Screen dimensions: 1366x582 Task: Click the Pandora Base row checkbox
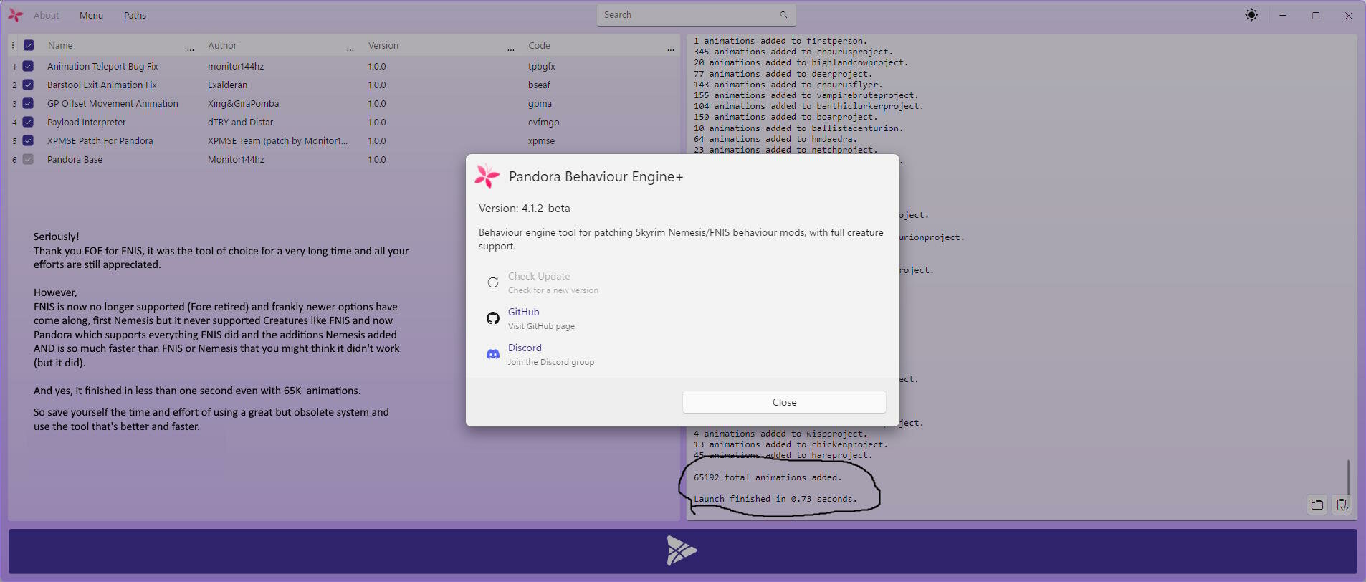[x=28, y=159]
